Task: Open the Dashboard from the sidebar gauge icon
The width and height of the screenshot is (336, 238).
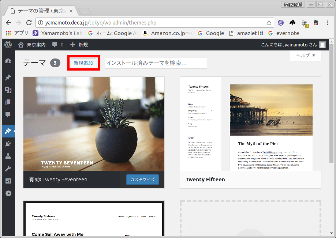Action: (8, 61)
